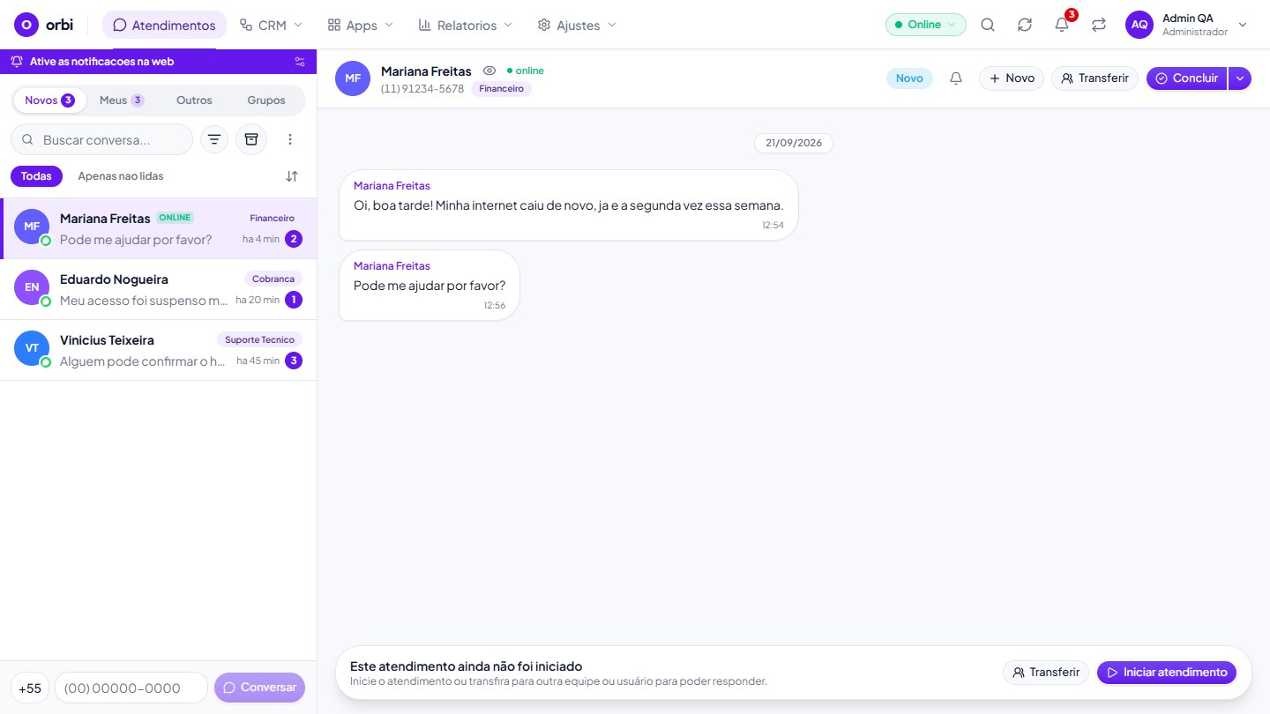Screen dimensions: 1270x714
Task: Open the notifications bell with badge 3
Action: point(1062,25)
